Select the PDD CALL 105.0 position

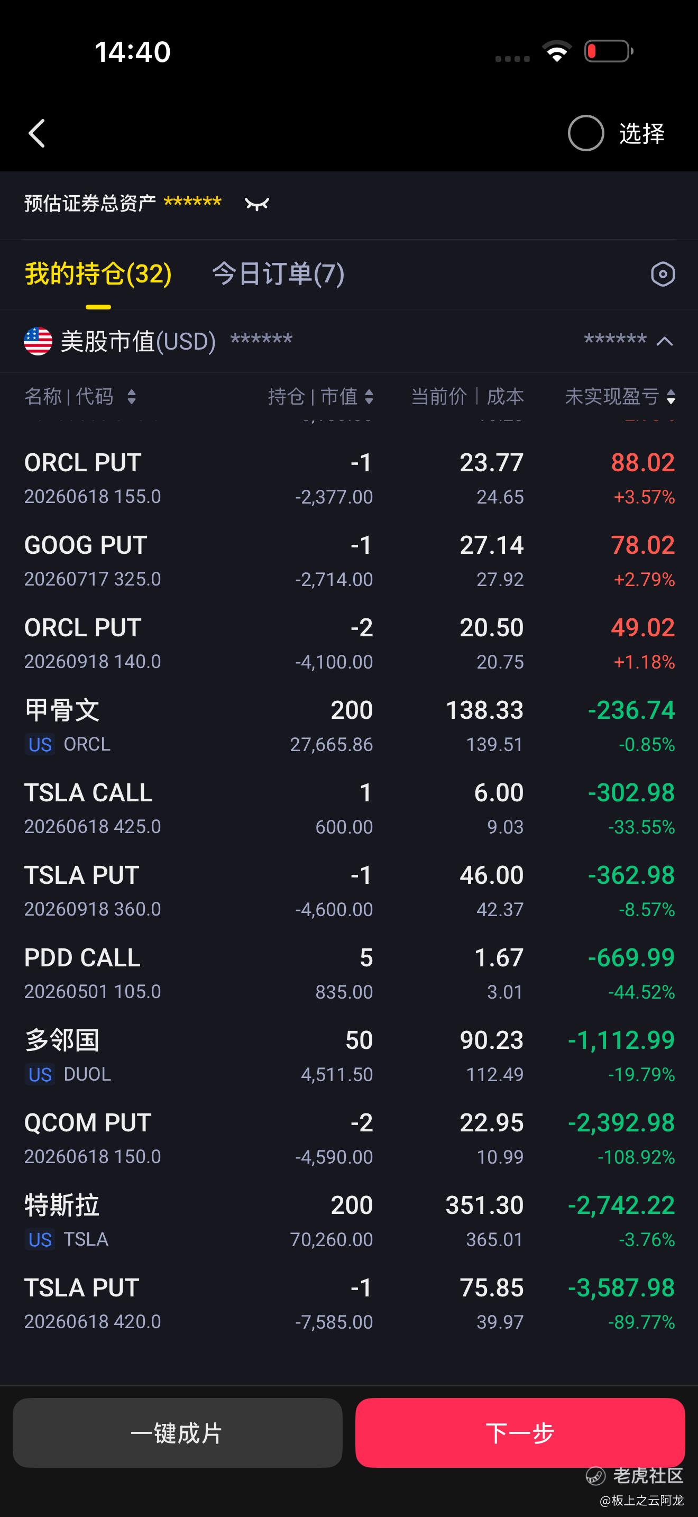pos(349,973)
